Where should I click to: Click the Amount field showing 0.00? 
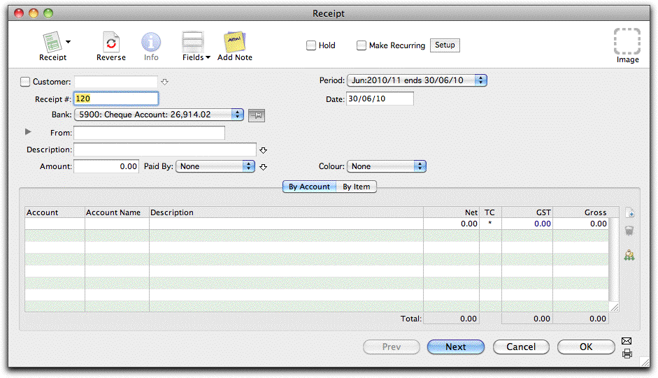coord(106,166)
